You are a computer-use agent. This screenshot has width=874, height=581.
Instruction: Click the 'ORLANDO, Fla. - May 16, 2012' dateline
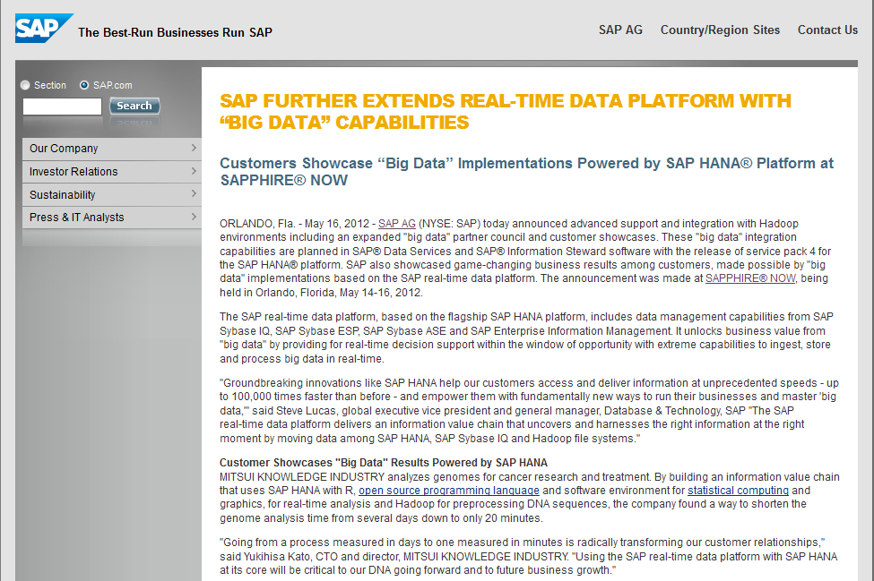(x=294, y=224)
